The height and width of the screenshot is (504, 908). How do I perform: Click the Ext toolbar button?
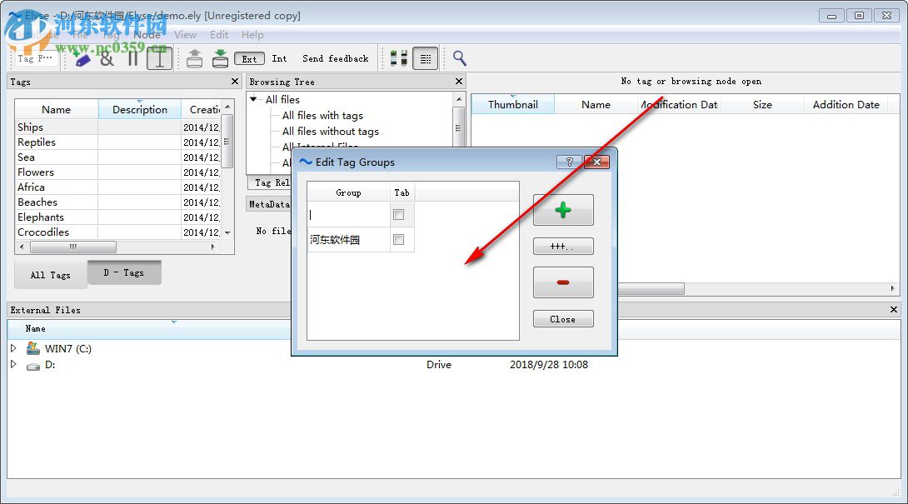pos(249,58)
